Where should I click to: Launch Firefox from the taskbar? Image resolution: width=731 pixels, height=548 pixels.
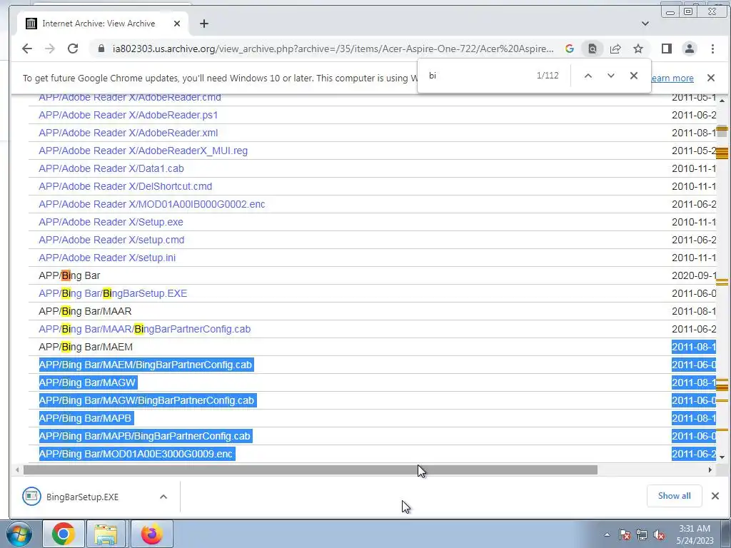click(x=152, y=534)
